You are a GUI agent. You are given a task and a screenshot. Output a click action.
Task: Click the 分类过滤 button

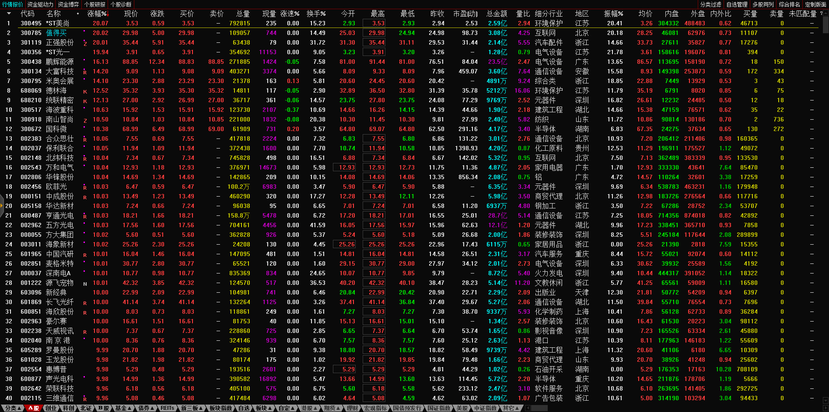(x=710, y=4)
